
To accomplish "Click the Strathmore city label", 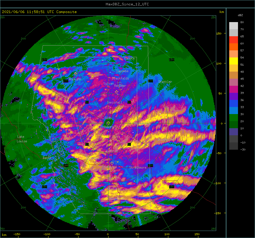I will point(138,168).
